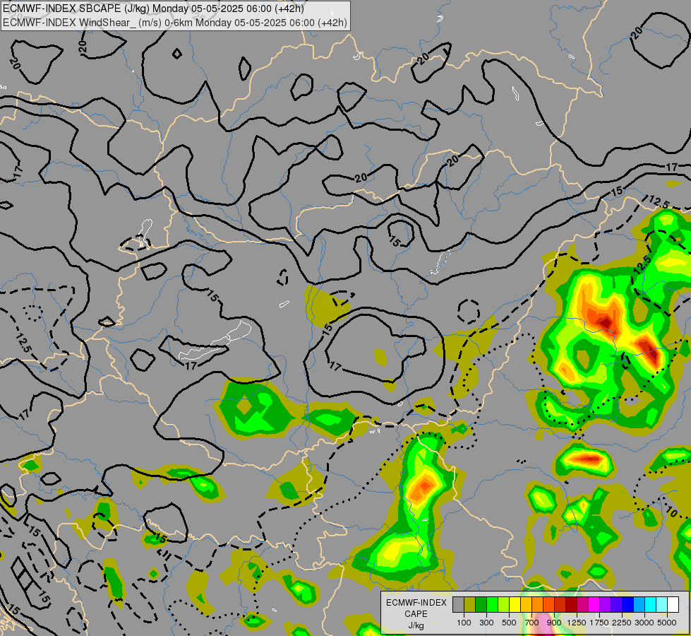The width and height of the screenshot is (691, 636).
Task: Select the bright magenta legend swatch
Action: tap(594, 604)
